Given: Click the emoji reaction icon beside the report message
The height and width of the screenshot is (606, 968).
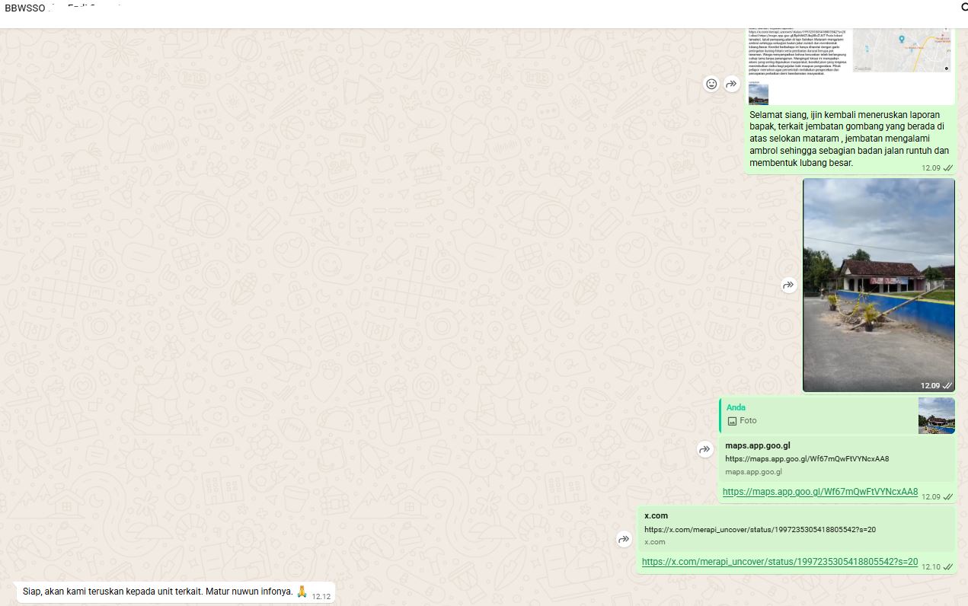Looking at the screenshot, I should pos(711,84).
